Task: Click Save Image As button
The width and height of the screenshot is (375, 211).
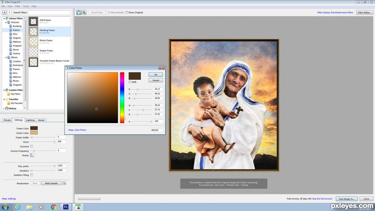Action: click(x=347, y=199)
